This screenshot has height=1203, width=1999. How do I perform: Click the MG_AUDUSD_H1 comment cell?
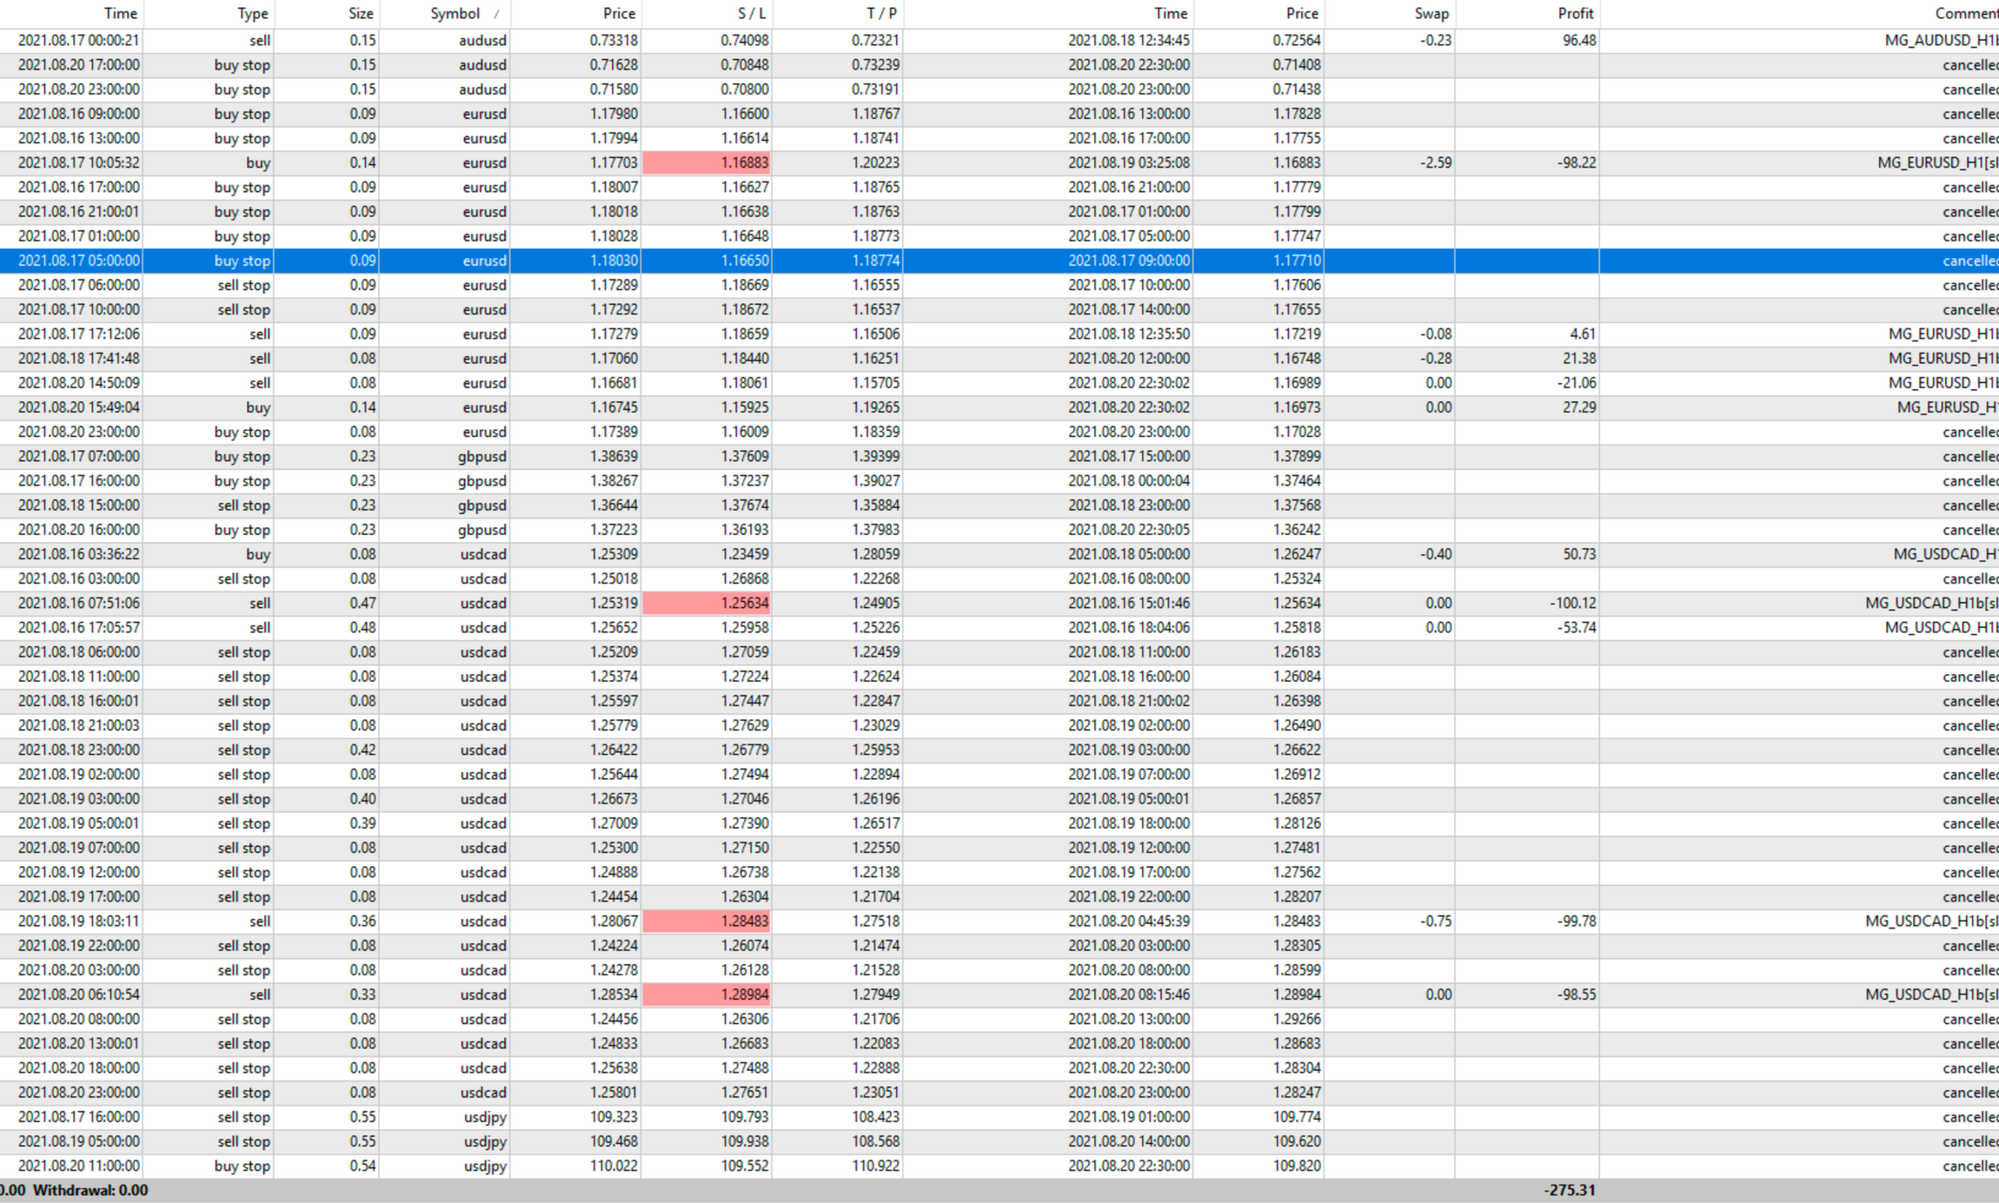click(1940, 40)
